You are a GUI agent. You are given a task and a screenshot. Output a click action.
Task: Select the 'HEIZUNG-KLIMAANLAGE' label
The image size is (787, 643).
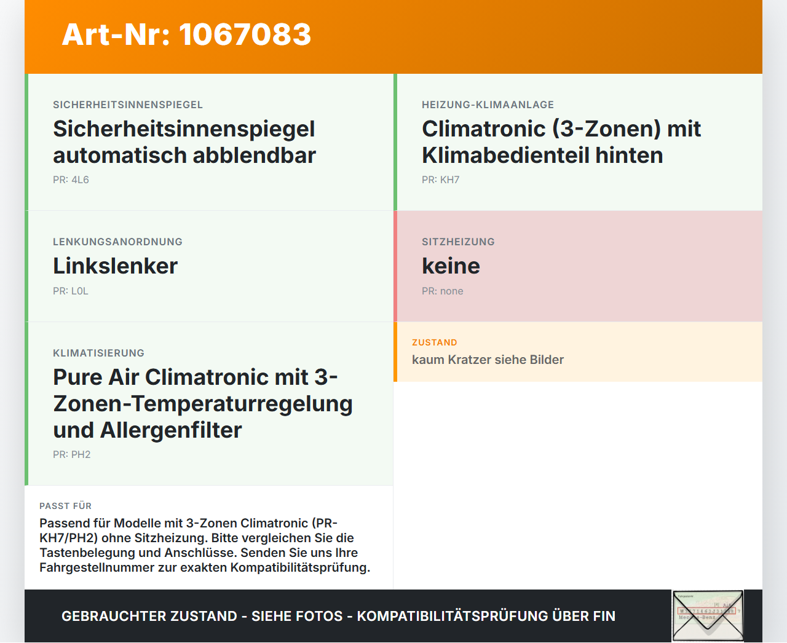488,105
